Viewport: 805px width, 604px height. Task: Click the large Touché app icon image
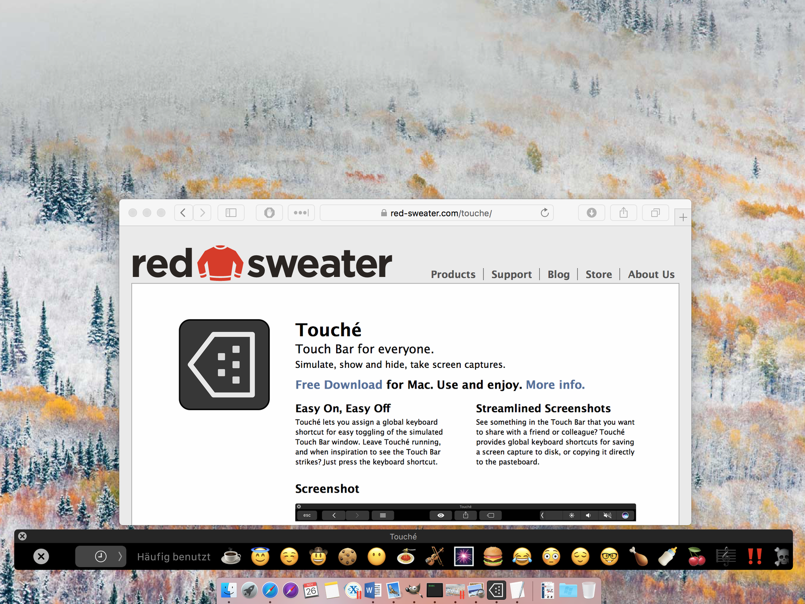coord(224,364)
